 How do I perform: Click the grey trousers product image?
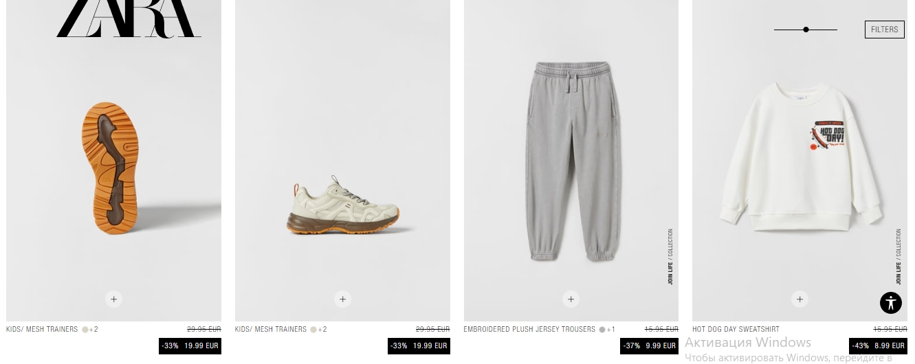click(x=571, y=161)
